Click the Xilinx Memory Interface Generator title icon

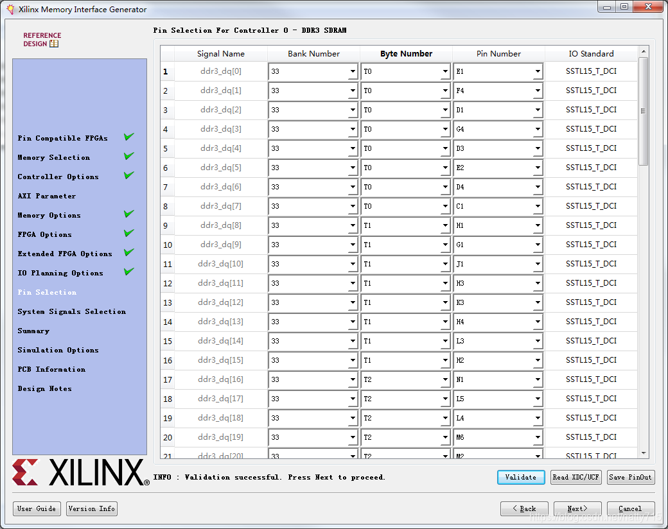point(10,9)
